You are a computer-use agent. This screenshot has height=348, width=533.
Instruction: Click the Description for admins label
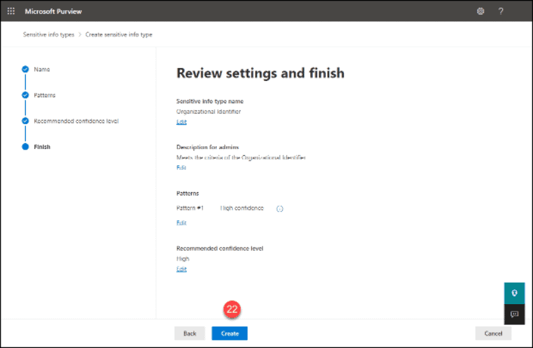[208, 147]
